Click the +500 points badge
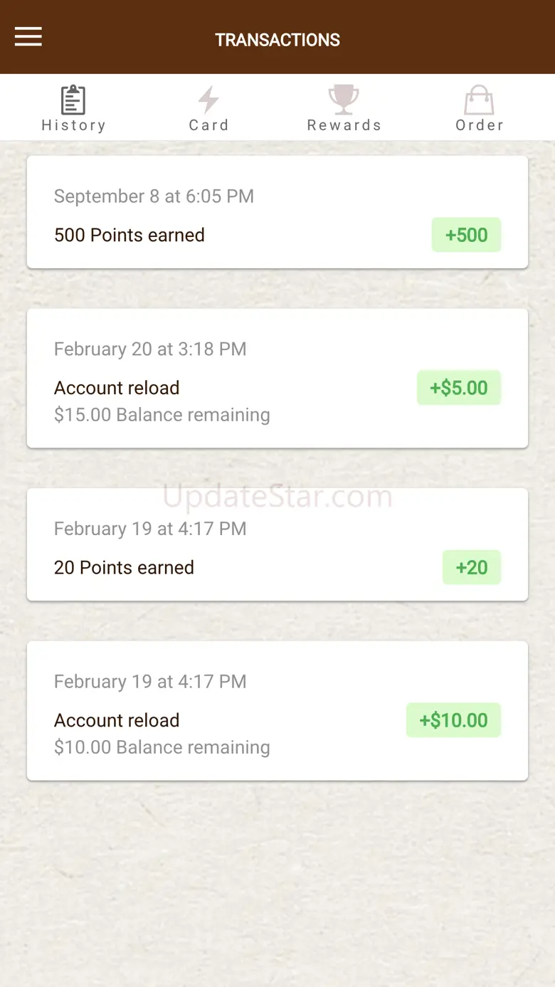Viewport: 555px width, 987px height. tap(466, 236)
